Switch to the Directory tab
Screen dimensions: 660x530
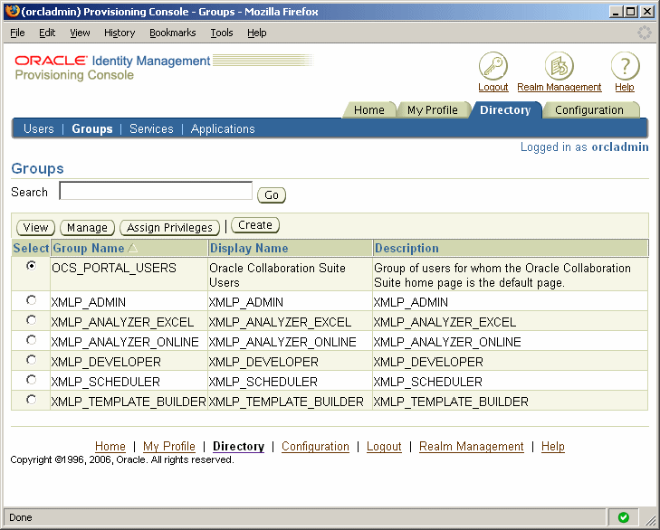[505, 110]
